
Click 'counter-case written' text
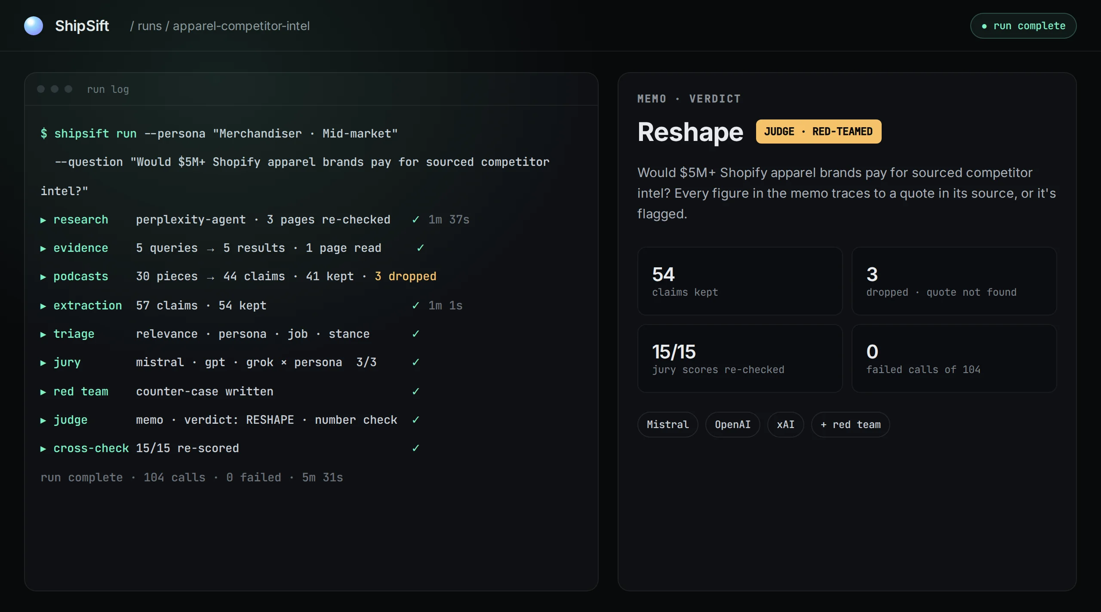click(205, 392)
